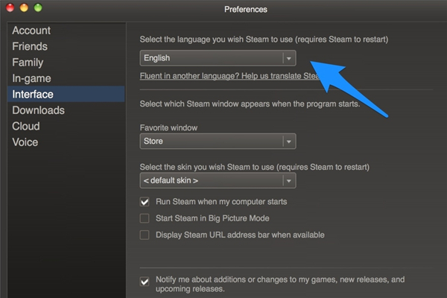Click the Help us translate Steam link
Image resolution: width=447 pixels, height=298 pixels.
point(229,76)
